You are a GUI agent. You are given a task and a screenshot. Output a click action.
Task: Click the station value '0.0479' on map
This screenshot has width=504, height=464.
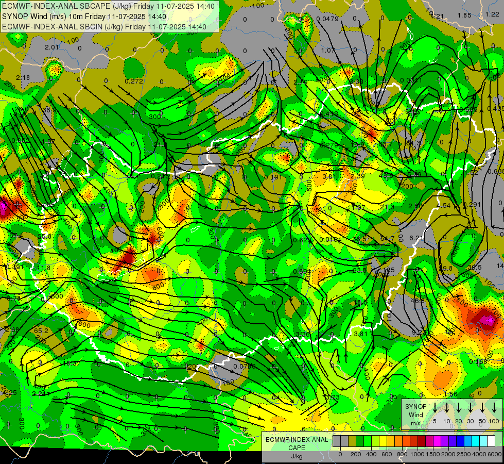(327, 19)
